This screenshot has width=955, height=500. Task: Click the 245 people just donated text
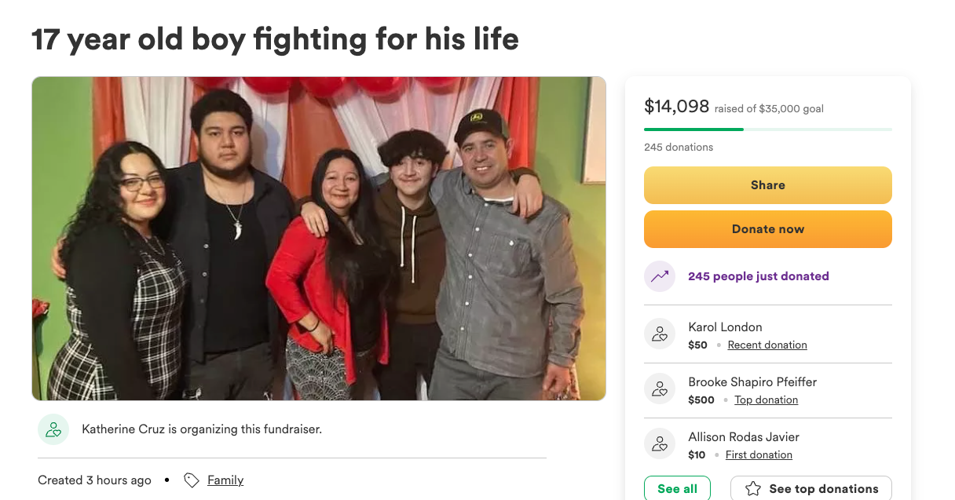(x=759, y=276)
